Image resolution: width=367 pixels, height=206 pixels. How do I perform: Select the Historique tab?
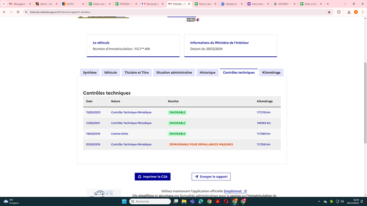[207, 72]
